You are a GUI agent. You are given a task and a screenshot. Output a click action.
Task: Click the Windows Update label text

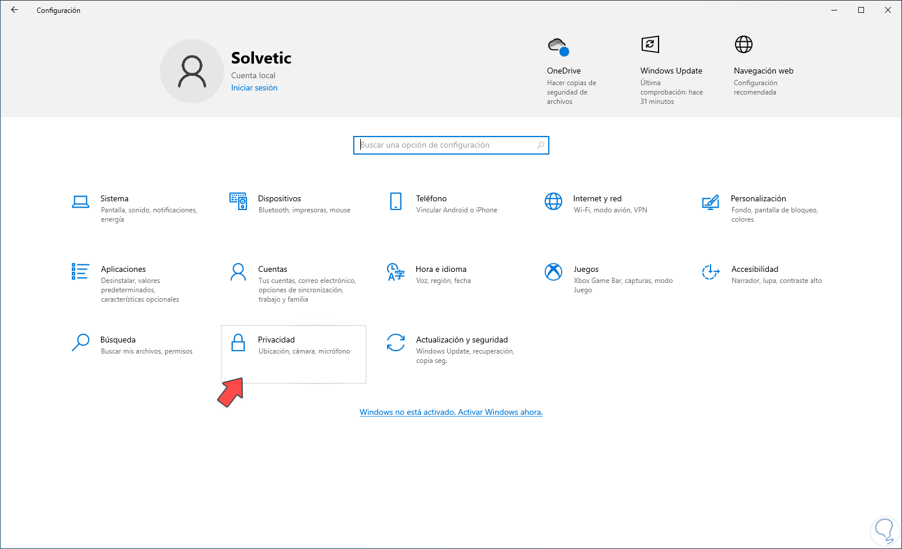tap(671, 71)
